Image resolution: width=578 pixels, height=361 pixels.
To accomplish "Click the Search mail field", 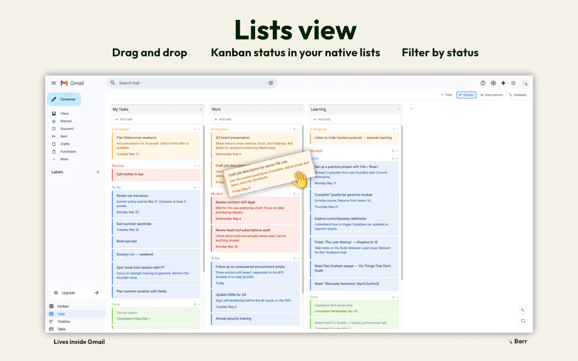I will pos(192,83).
